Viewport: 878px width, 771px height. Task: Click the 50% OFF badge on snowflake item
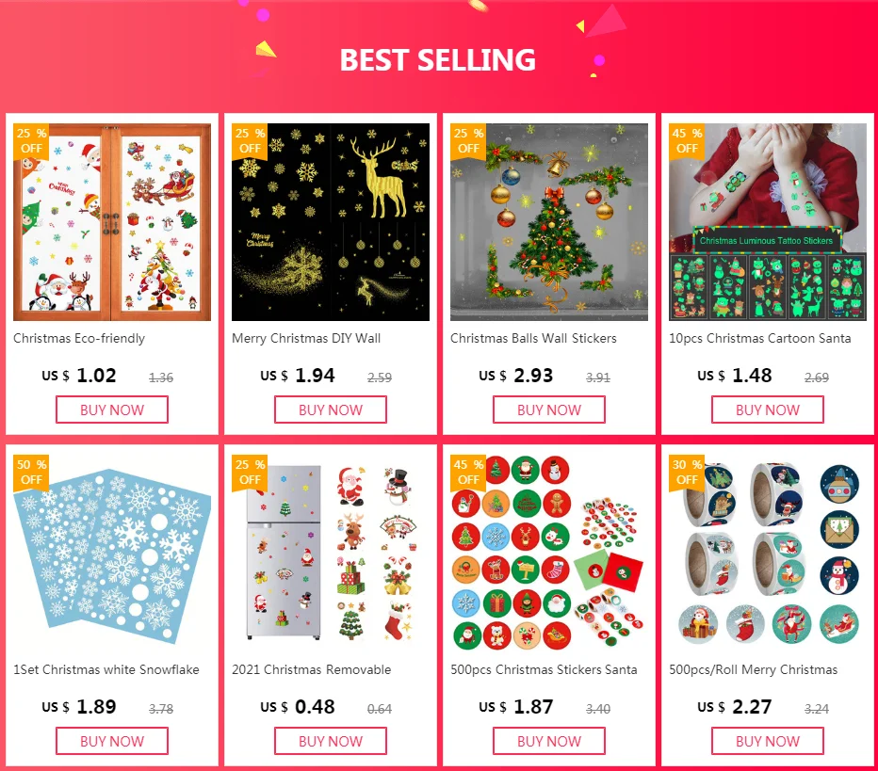click(x=31, y=473)
